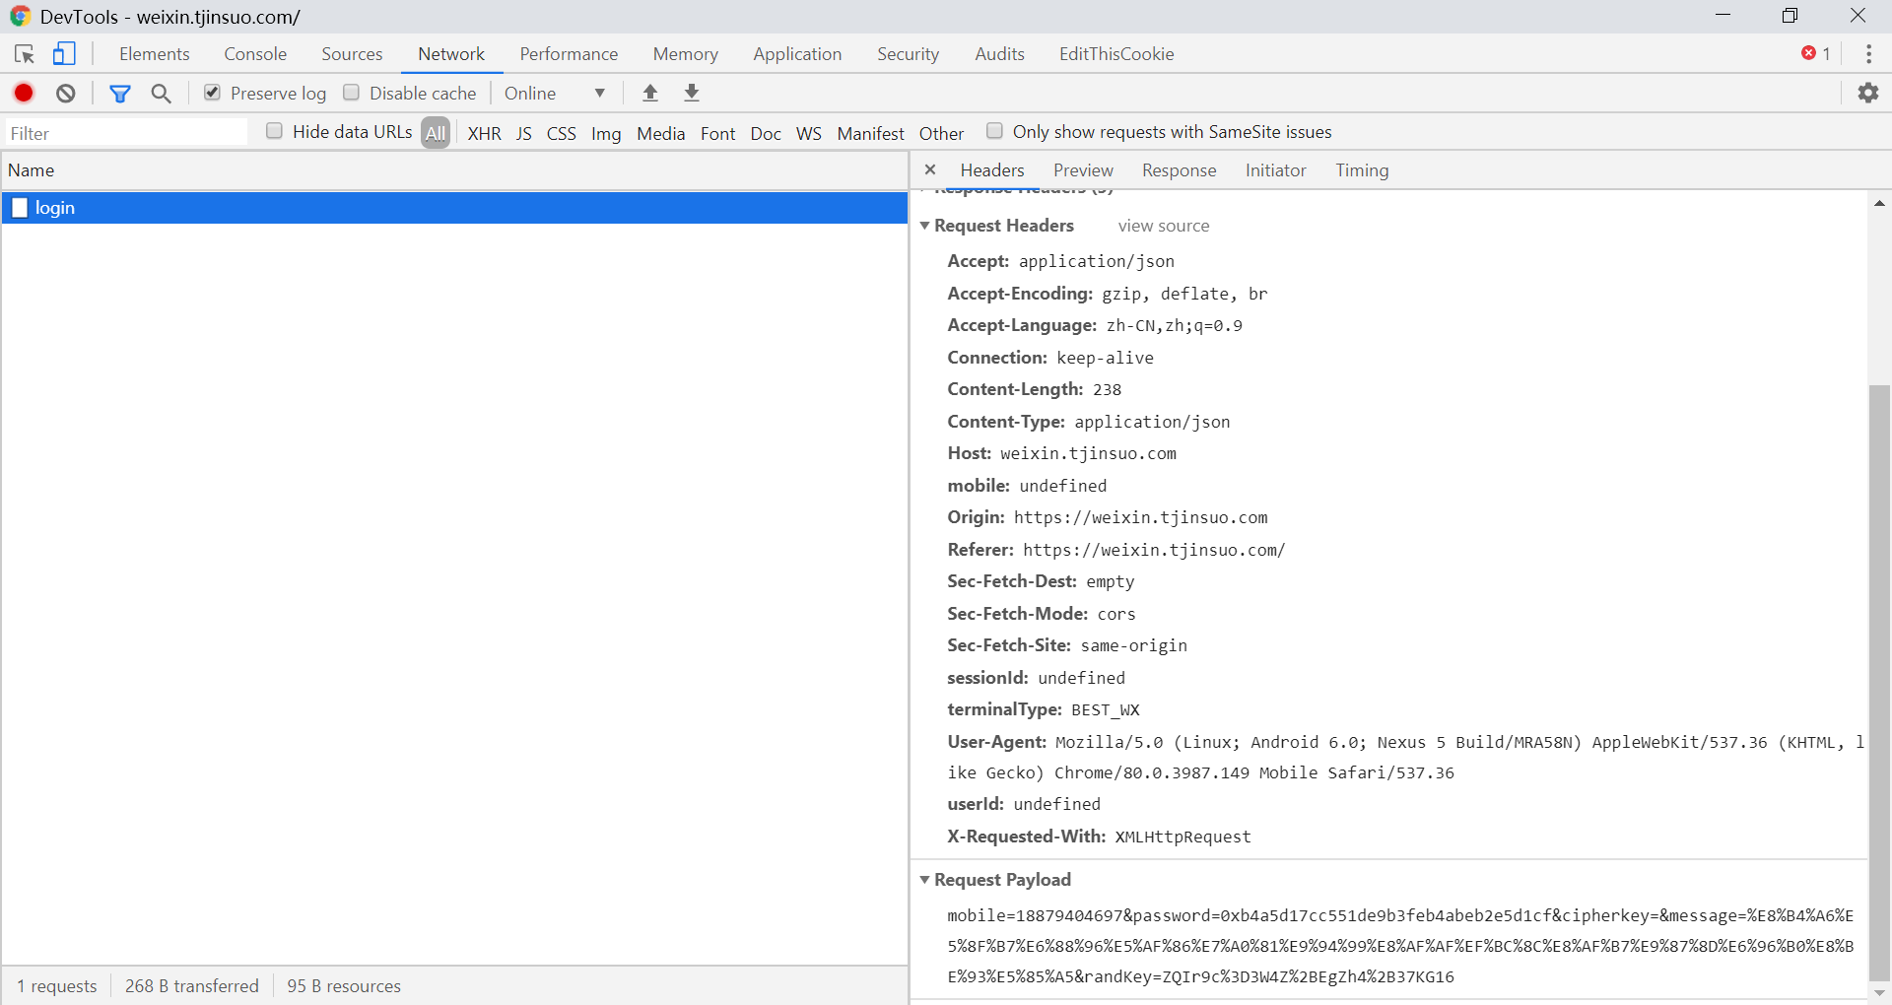Enable the Disable cache checkbox
1892x1005 pixels.
[351, 93]
